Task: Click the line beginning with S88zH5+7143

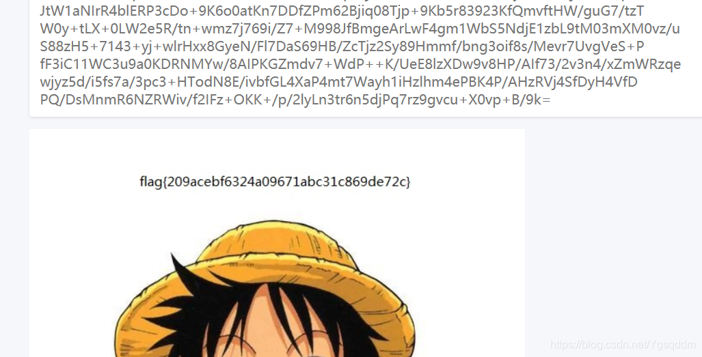Action: (342, 46)
